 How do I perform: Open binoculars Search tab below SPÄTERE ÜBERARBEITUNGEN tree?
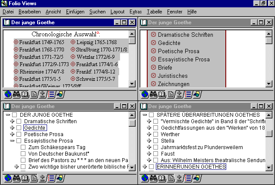(x=153, y=178)
